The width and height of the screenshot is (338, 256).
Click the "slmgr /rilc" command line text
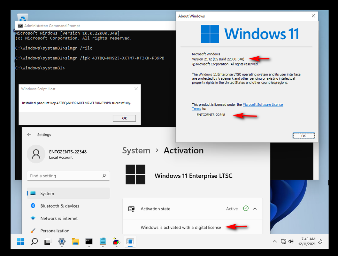79,48
